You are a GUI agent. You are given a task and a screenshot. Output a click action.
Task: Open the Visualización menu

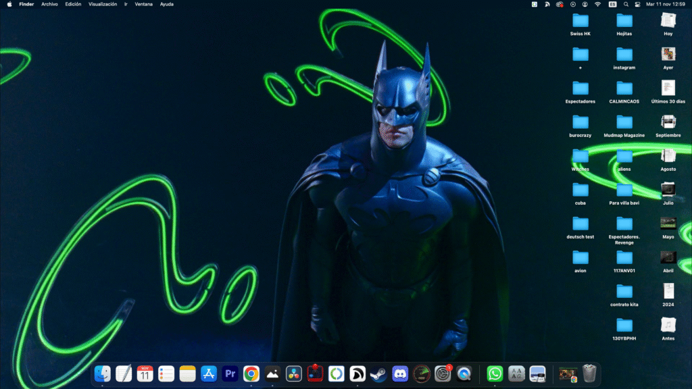103,4
